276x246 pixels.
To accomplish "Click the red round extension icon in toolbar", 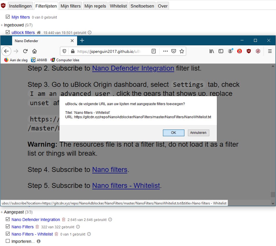I will (x=239, y=51).
